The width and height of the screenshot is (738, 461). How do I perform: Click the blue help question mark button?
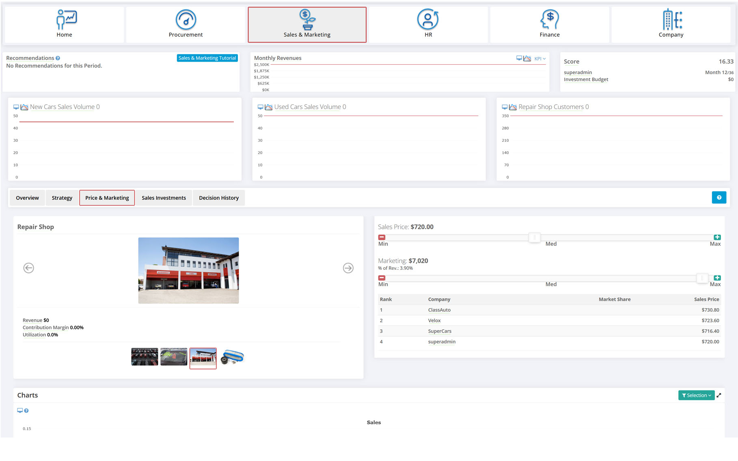click(719, 198)
